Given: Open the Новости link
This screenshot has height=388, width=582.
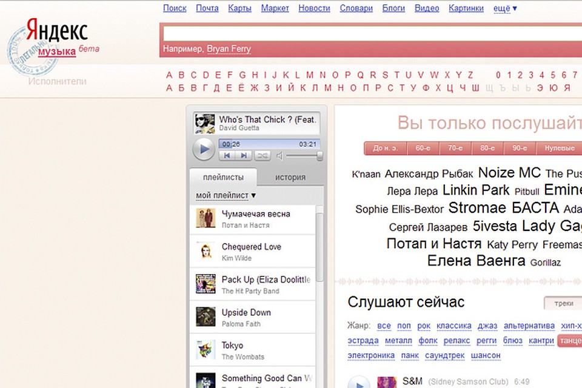Looking at the screenshot, I should [x=314, y=8].
